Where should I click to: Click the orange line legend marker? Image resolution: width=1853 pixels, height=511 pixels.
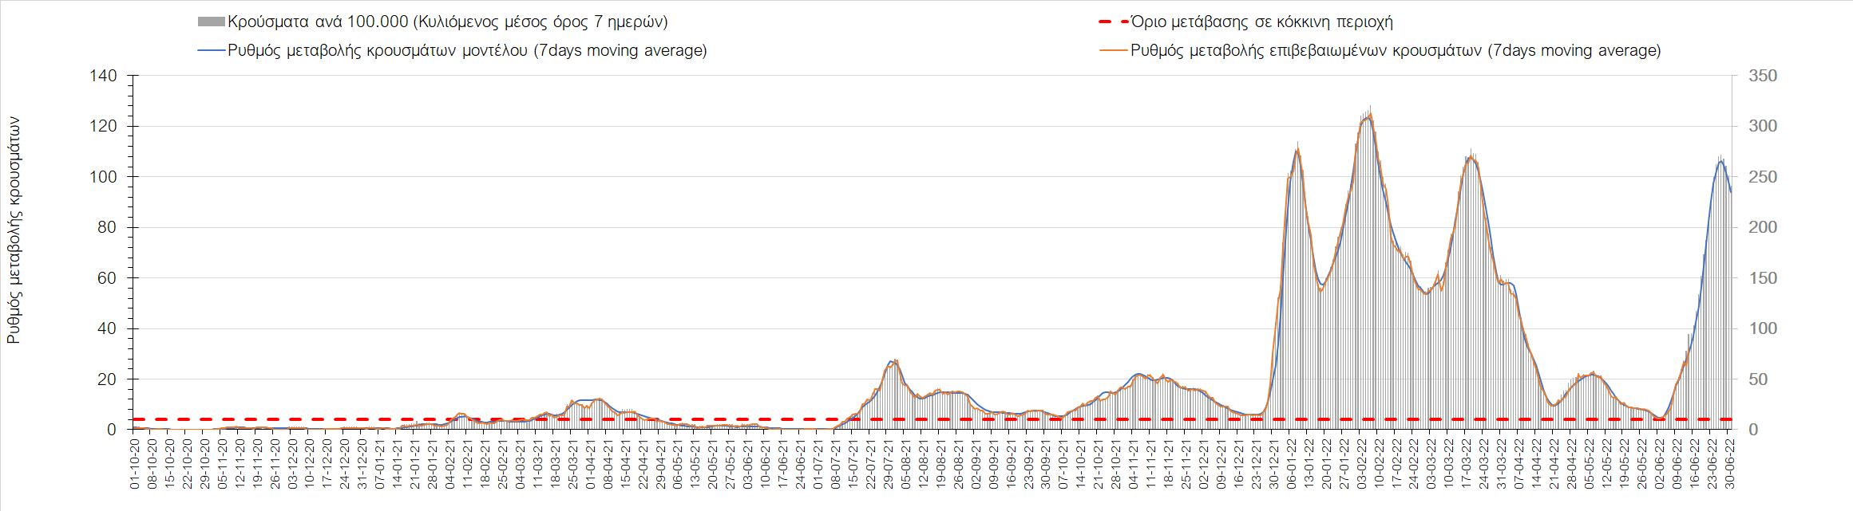coord(1112,50)
